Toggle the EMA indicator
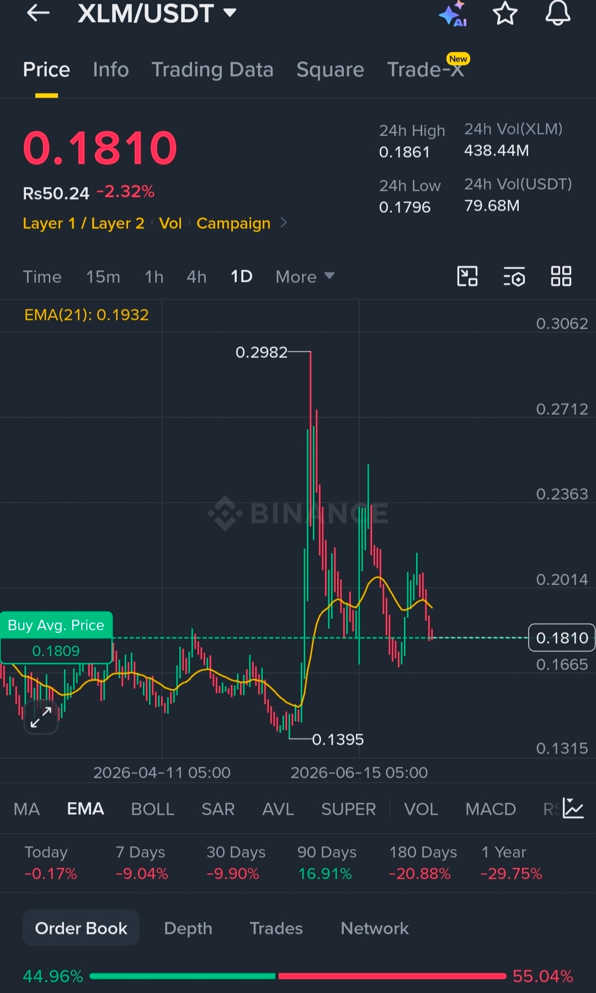The height and width of the screenshot is (993, 596). click(86, 809)
